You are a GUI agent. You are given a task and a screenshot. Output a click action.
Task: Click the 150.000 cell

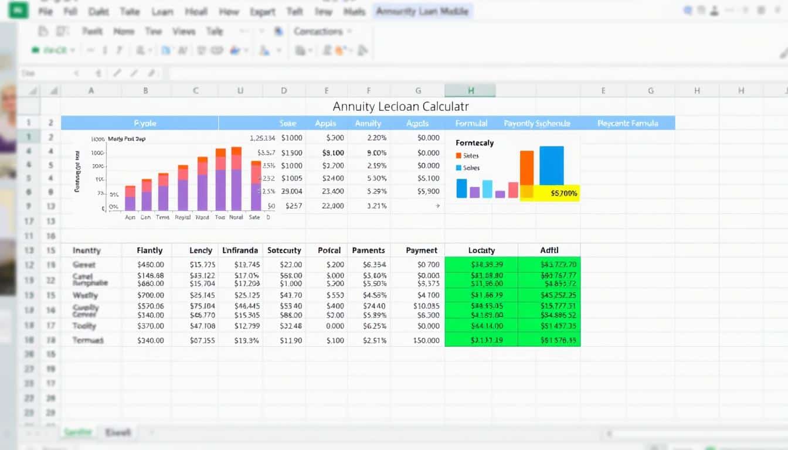426,340
